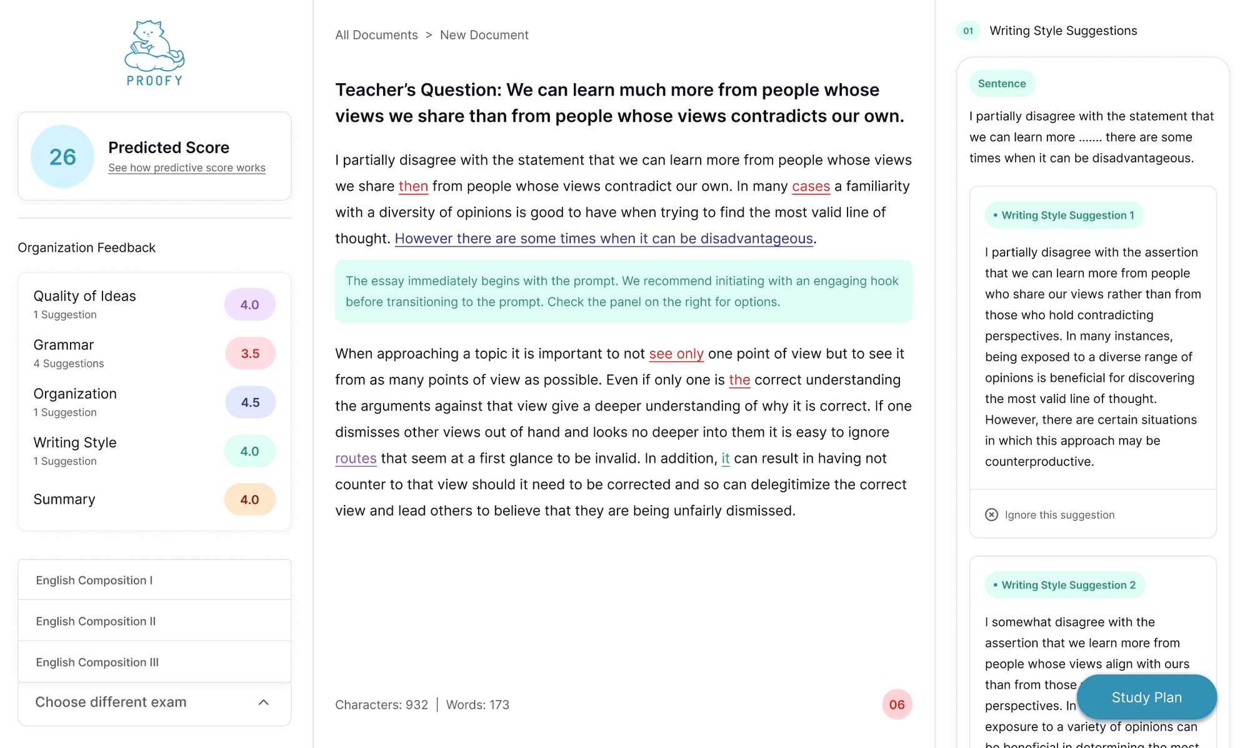Select the Organization feedback category
Viewport: 1250px width, 748px height.
(x=75, y=401)
